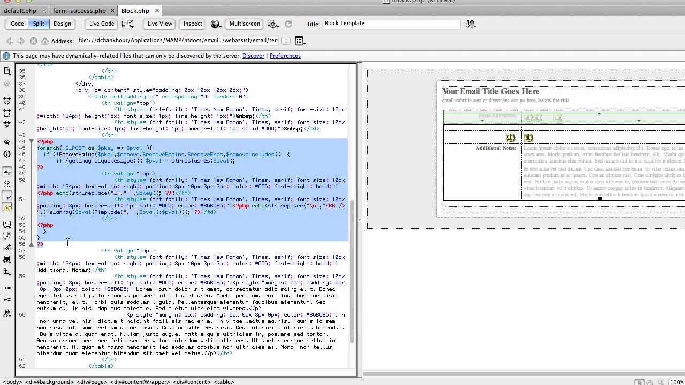Image resolution: width=685 pixels, height=385 pixels.
Task: Toggle Syntax Error Alerts in info bar
Action: pyautogui.click(x=7, y=207)
